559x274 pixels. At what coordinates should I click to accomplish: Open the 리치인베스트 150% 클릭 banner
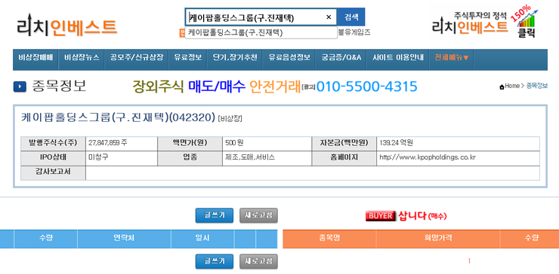click(484, 22)
